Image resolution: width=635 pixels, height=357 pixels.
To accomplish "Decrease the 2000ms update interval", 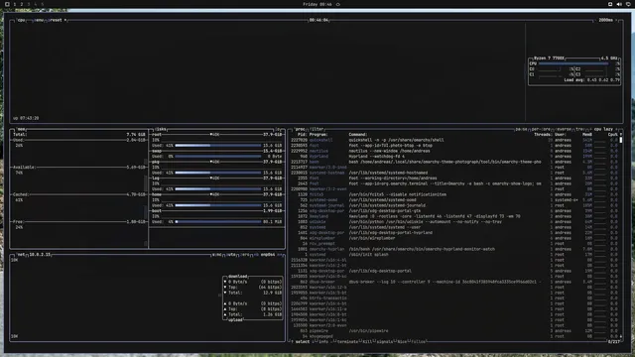I will point(595,20).
